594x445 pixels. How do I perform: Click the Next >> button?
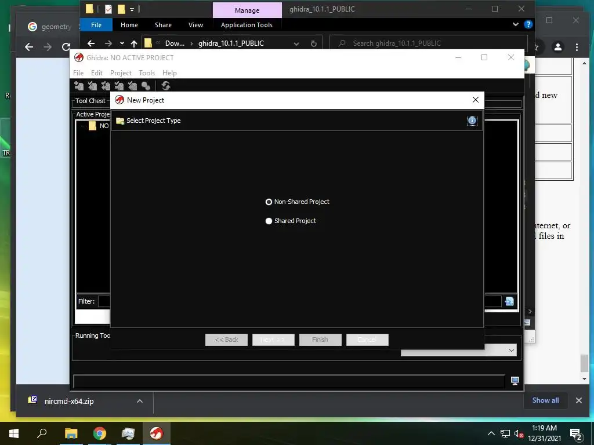tap(274, 340)
